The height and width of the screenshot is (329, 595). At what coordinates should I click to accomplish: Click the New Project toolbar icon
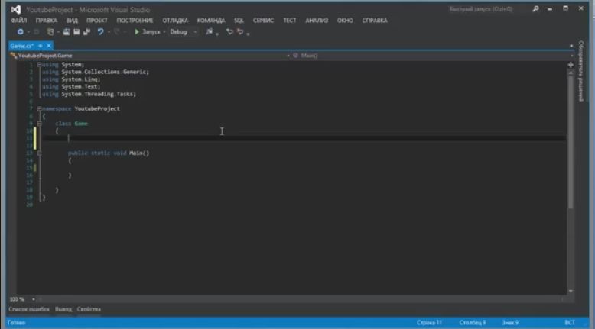(50, 32)
